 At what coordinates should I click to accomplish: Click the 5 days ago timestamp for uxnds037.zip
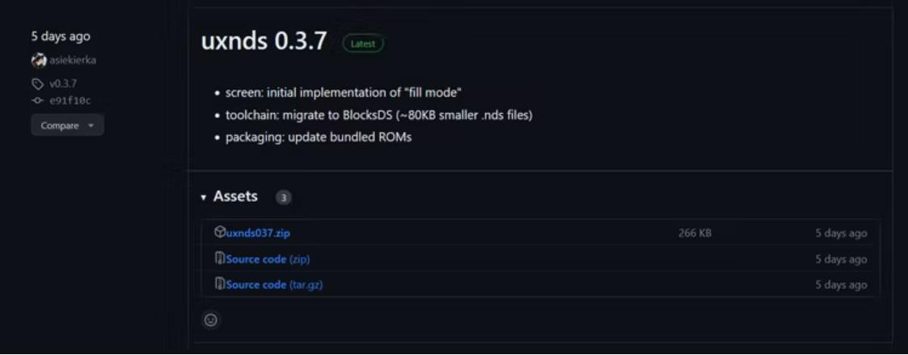[841, 233]
